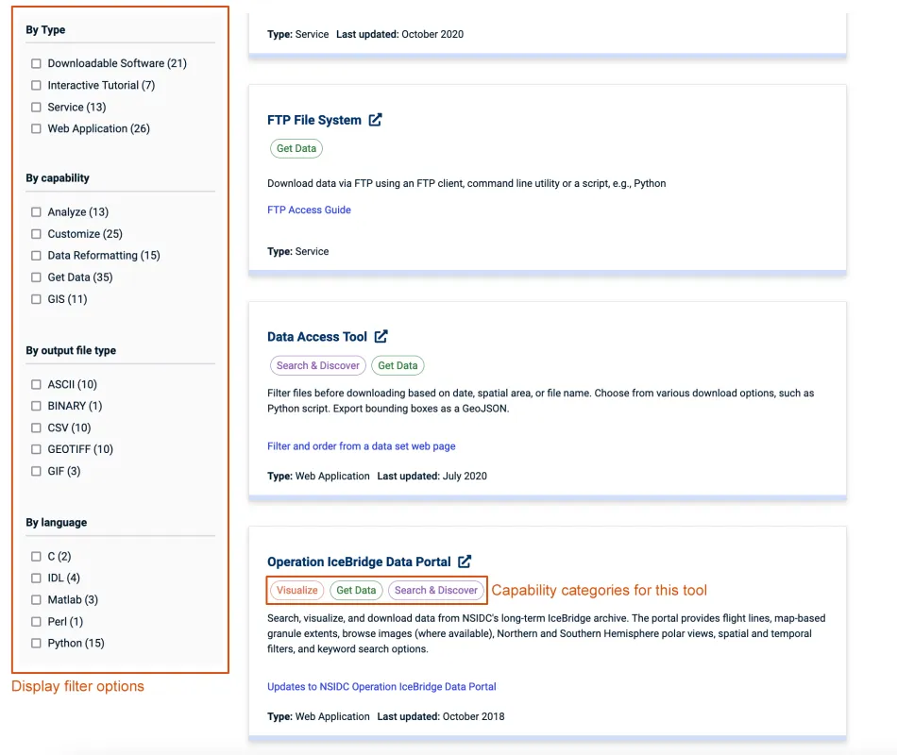Click the Search & Discover badge on Data Access Tool
The width and height of the screenshot is (897, 755).
[x=317, y=365]
